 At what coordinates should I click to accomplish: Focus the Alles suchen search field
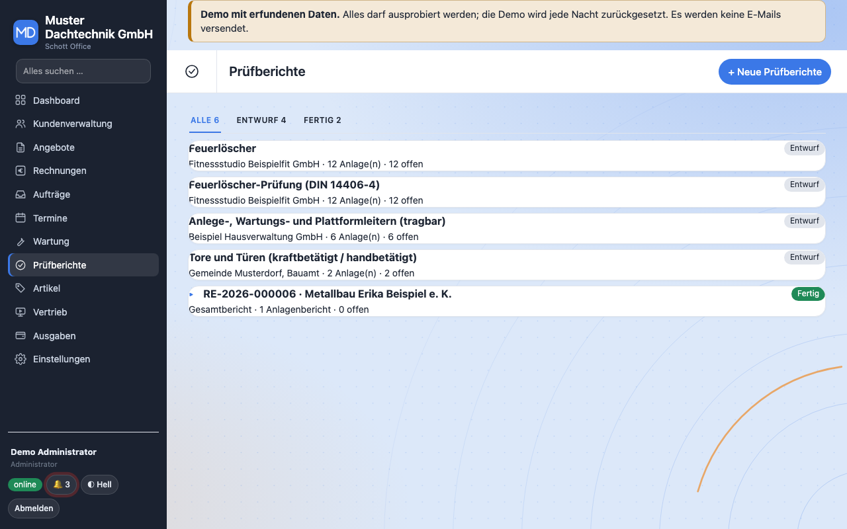click(83, 71)
